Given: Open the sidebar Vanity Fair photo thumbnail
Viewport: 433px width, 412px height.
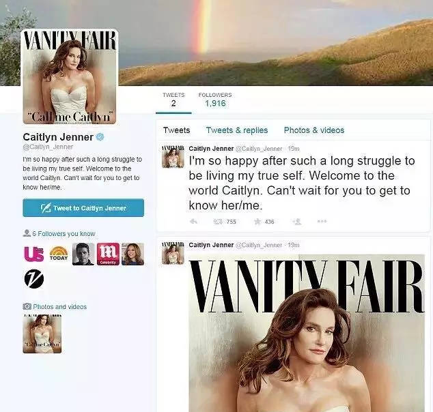Looking at the screenshot, I should [x=42, y=334].
